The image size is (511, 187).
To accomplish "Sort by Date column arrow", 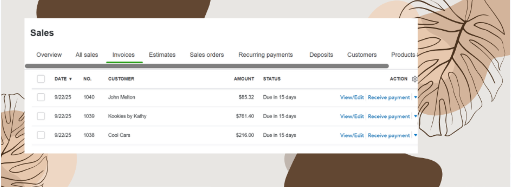I will (x=70, y=79).
